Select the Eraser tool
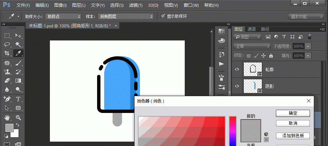This screenshot has height=146, width=328. pos(7,81)
